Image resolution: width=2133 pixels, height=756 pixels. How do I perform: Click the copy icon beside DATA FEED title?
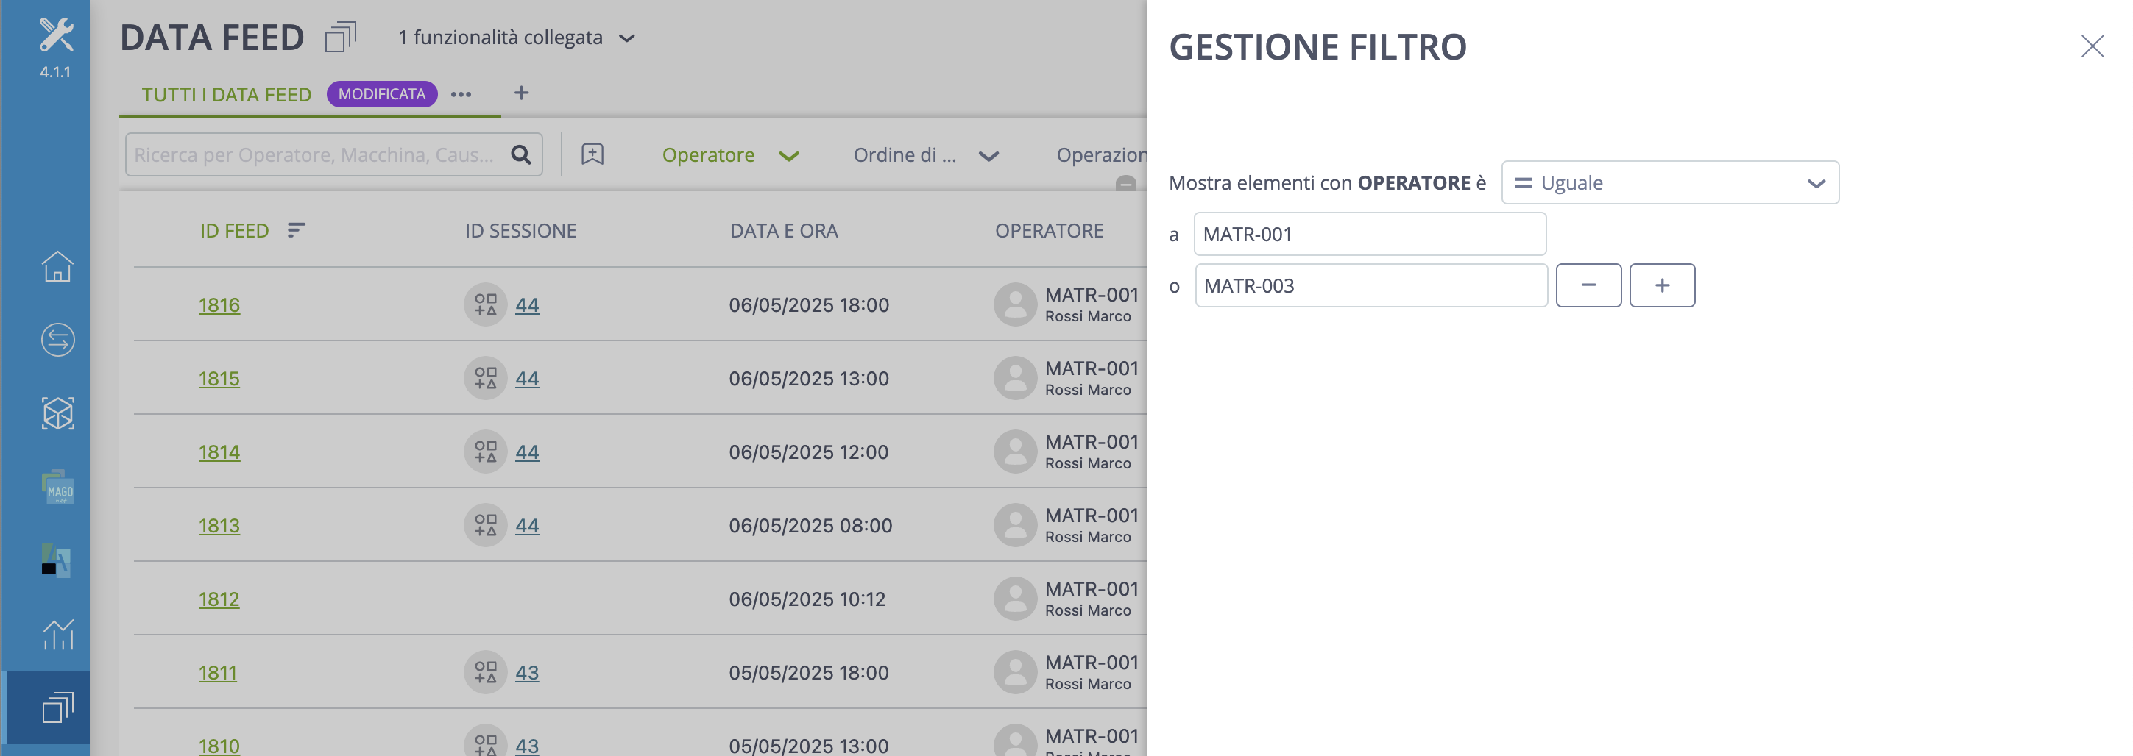tap(340, 38)
